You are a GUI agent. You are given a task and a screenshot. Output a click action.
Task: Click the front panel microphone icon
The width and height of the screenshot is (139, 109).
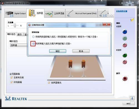point(70,14)
